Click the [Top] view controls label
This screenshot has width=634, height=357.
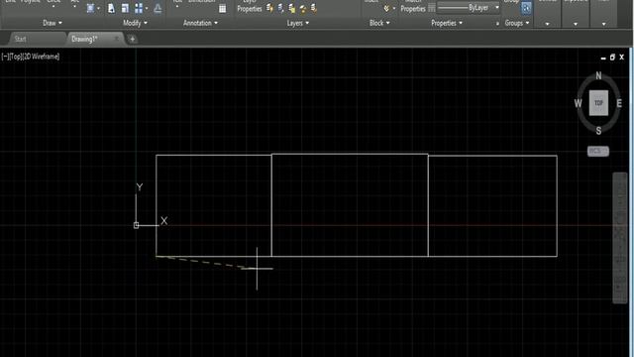coord(16,57)
